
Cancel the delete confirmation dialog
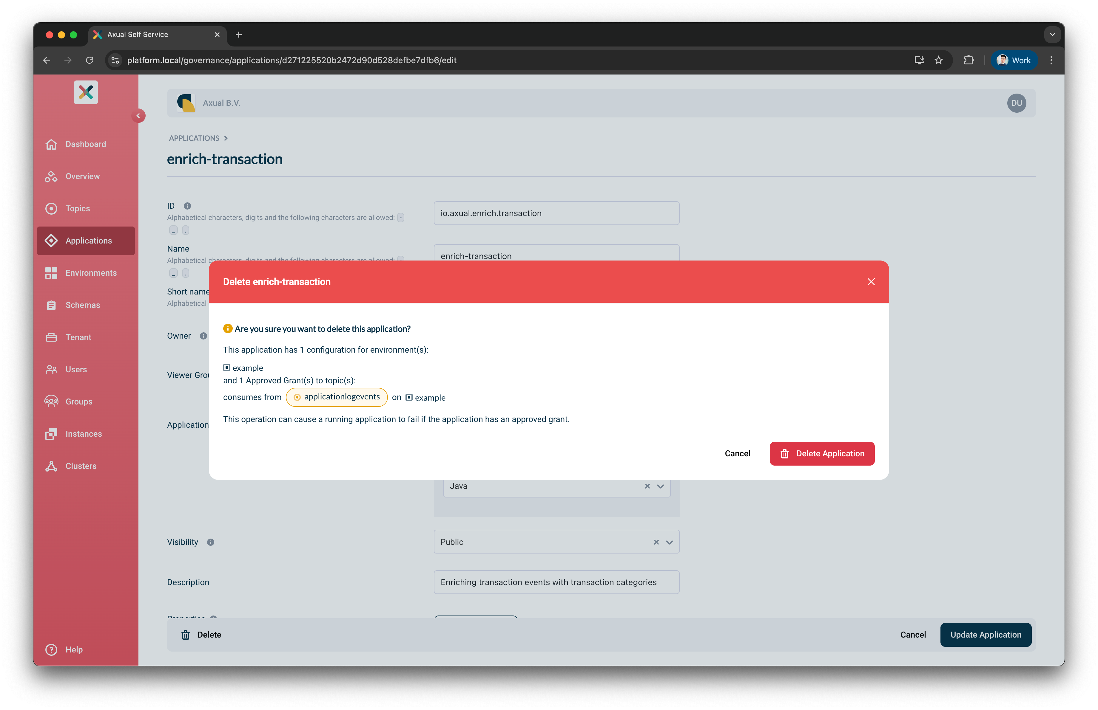[737, 453]
